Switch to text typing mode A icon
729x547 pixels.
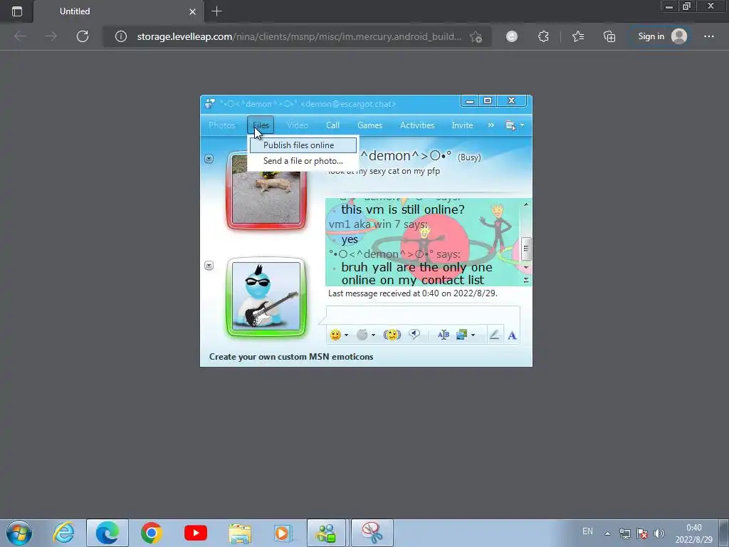[x=512, y=335]
